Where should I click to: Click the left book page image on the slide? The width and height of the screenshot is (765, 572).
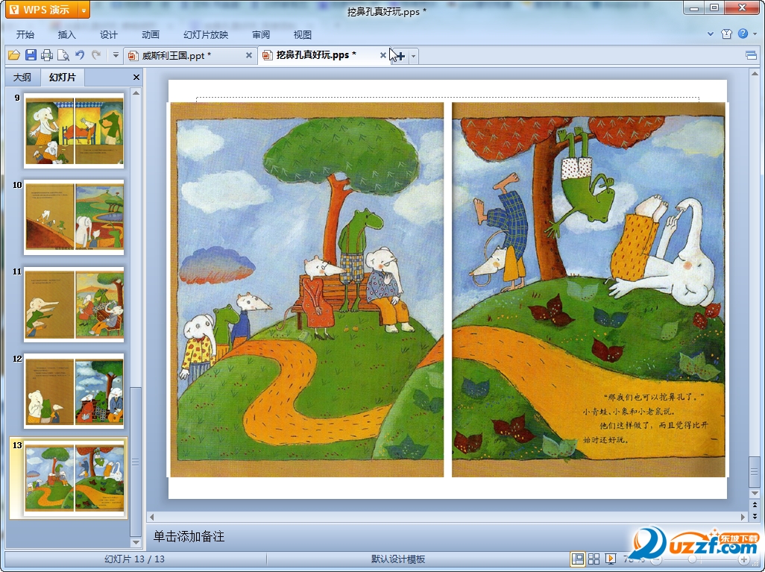point(307,289)
